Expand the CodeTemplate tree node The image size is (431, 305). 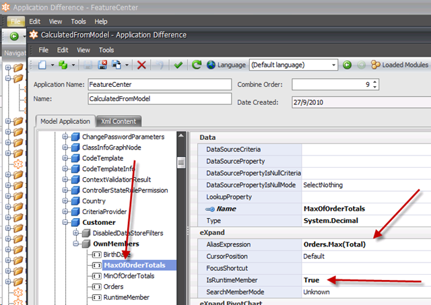point(65,158)
